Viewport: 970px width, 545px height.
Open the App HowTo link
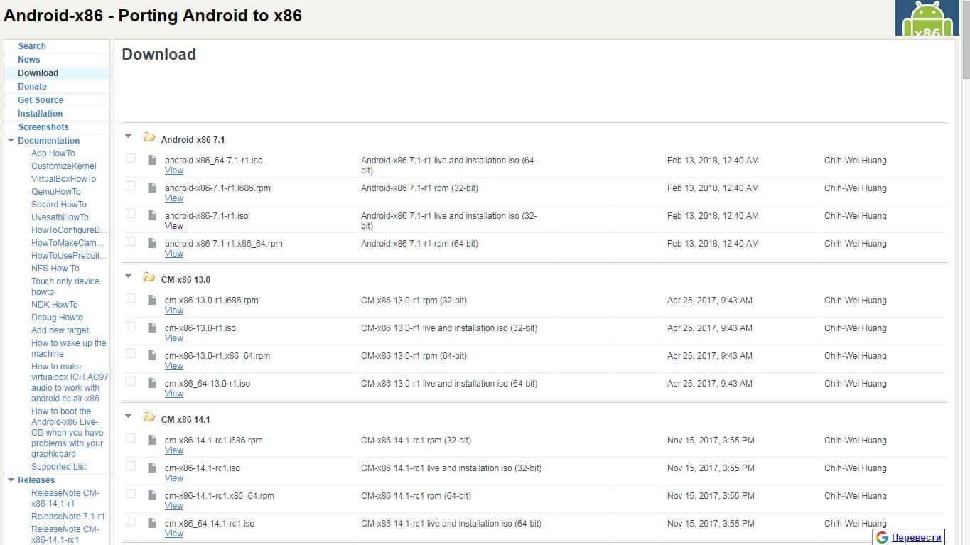[x=53, y=153]
